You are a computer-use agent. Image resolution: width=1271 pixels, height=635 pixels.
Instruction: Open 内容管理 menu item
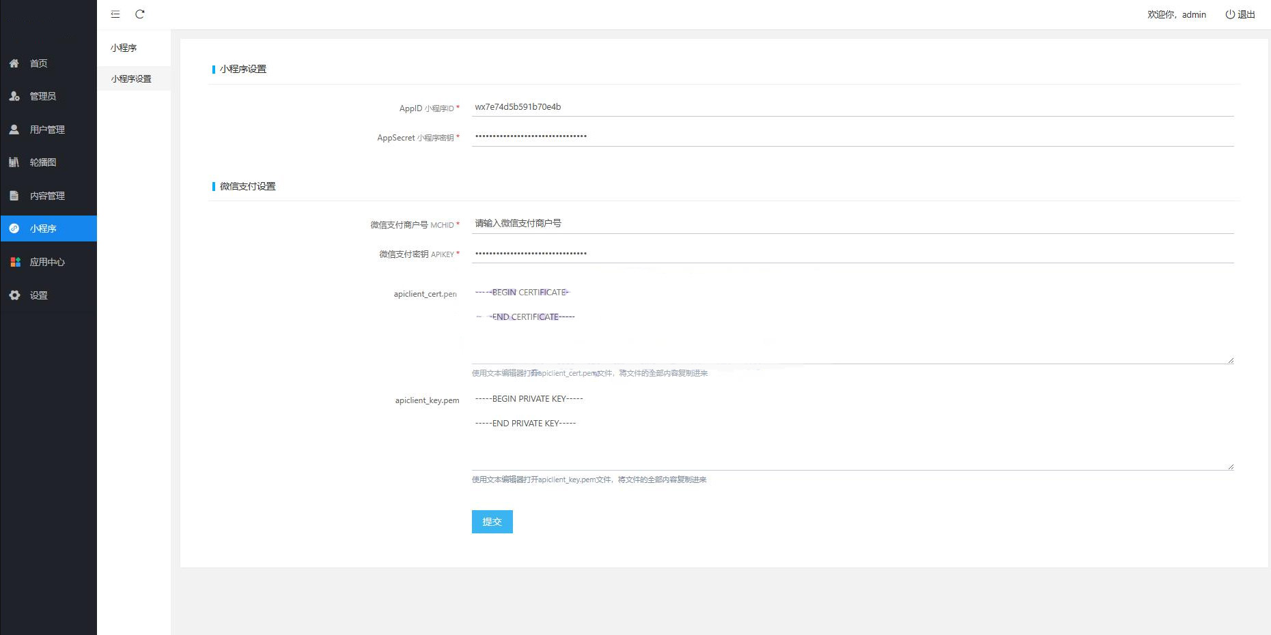click(48, 196)
